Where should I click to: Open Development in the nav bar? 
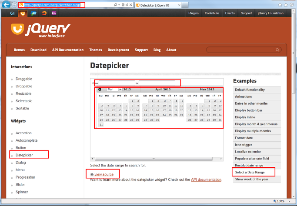click(118, 50)
